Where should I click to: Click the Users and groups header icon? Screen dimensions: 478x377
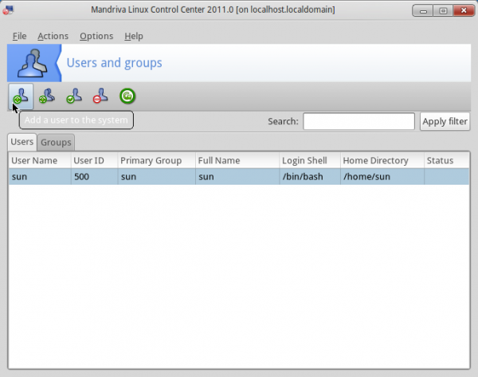point(33,63)
